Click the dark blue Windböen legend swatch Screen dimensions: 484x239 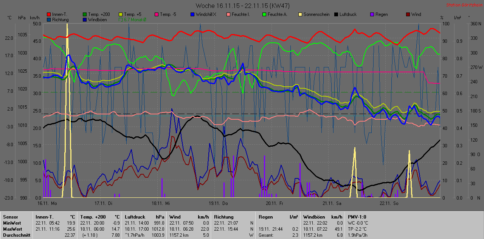click(x=85, y=19)
